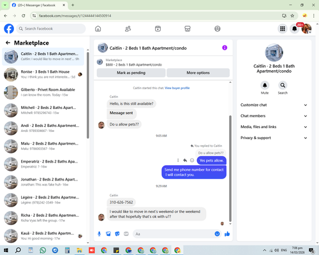Open Groups icon in top navigation
Image resolution: width=319 pixels, height=255 pixels.
coord(218,29)
